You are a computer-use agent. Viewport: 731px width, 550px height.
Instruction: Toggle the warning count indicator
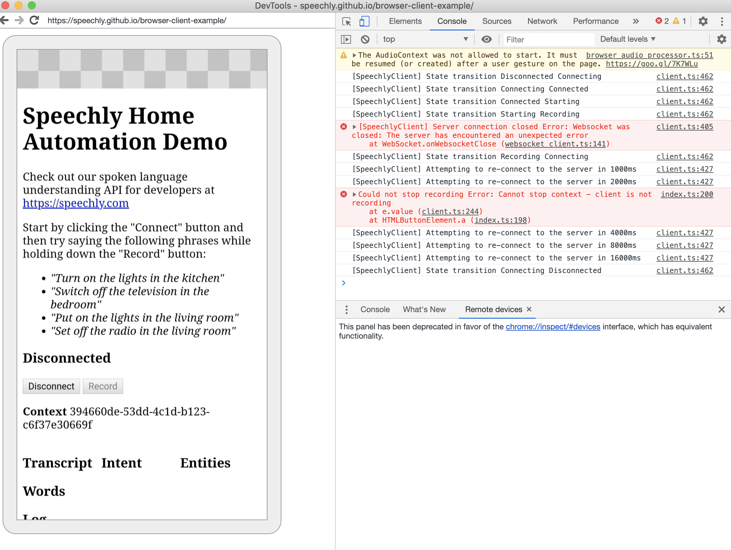coord(679,21)
